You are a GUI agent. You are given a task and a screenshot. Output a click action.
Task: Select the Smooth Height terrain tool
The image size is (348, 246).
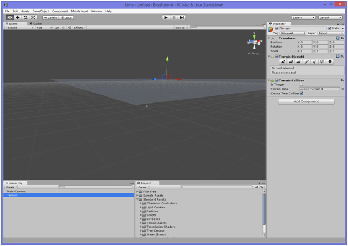click(x=299, y=62)
